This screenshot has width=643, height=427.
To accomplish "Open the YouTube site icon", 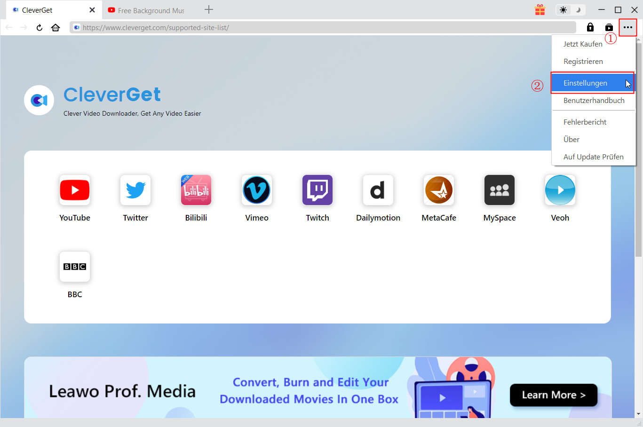I will click(x=74, y=190).
